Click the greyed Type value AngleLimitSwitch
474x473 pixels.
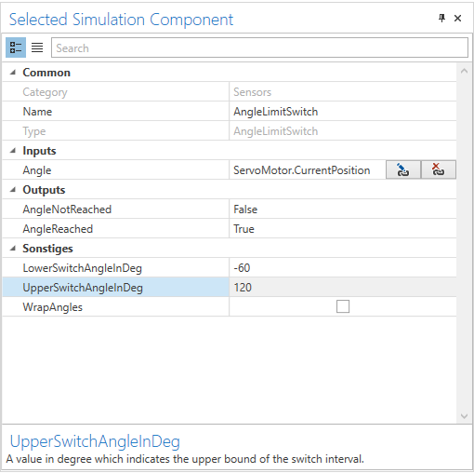[x=275, y=131]
